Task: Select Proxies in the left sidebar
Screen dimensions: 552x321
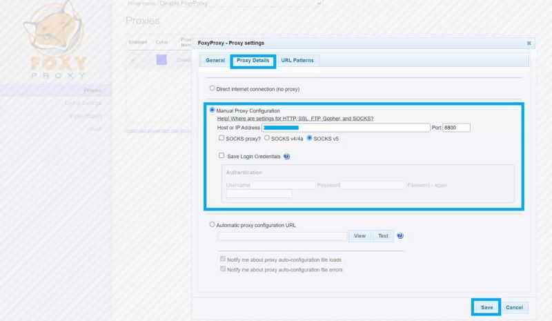Action: point(92,90)
